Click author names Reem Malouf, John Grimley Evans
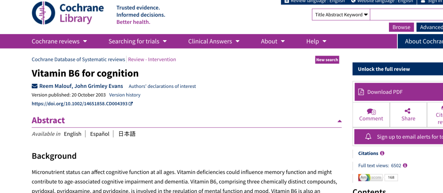 pos(81,86)
